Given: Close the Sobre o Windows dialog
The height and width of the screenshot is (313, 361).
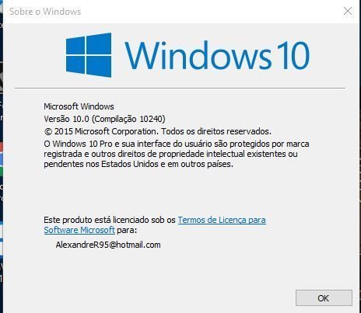Looking at the screenshot, I should point(348,11).
